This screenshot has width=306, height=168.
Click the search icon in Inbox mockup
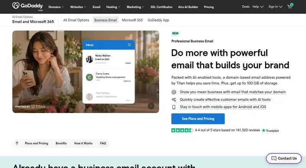pos(129,45)
